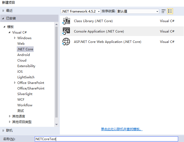Click Visual C# language tag of ASP.NET Core row
184x142 pixels.
tap(167, 42)
